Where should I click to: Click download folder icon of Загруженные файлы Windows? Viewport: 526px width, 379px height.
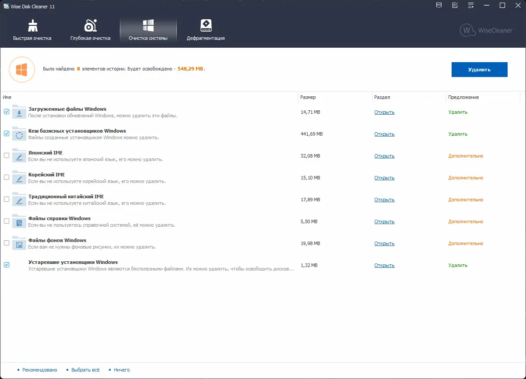tap(19, 112)
